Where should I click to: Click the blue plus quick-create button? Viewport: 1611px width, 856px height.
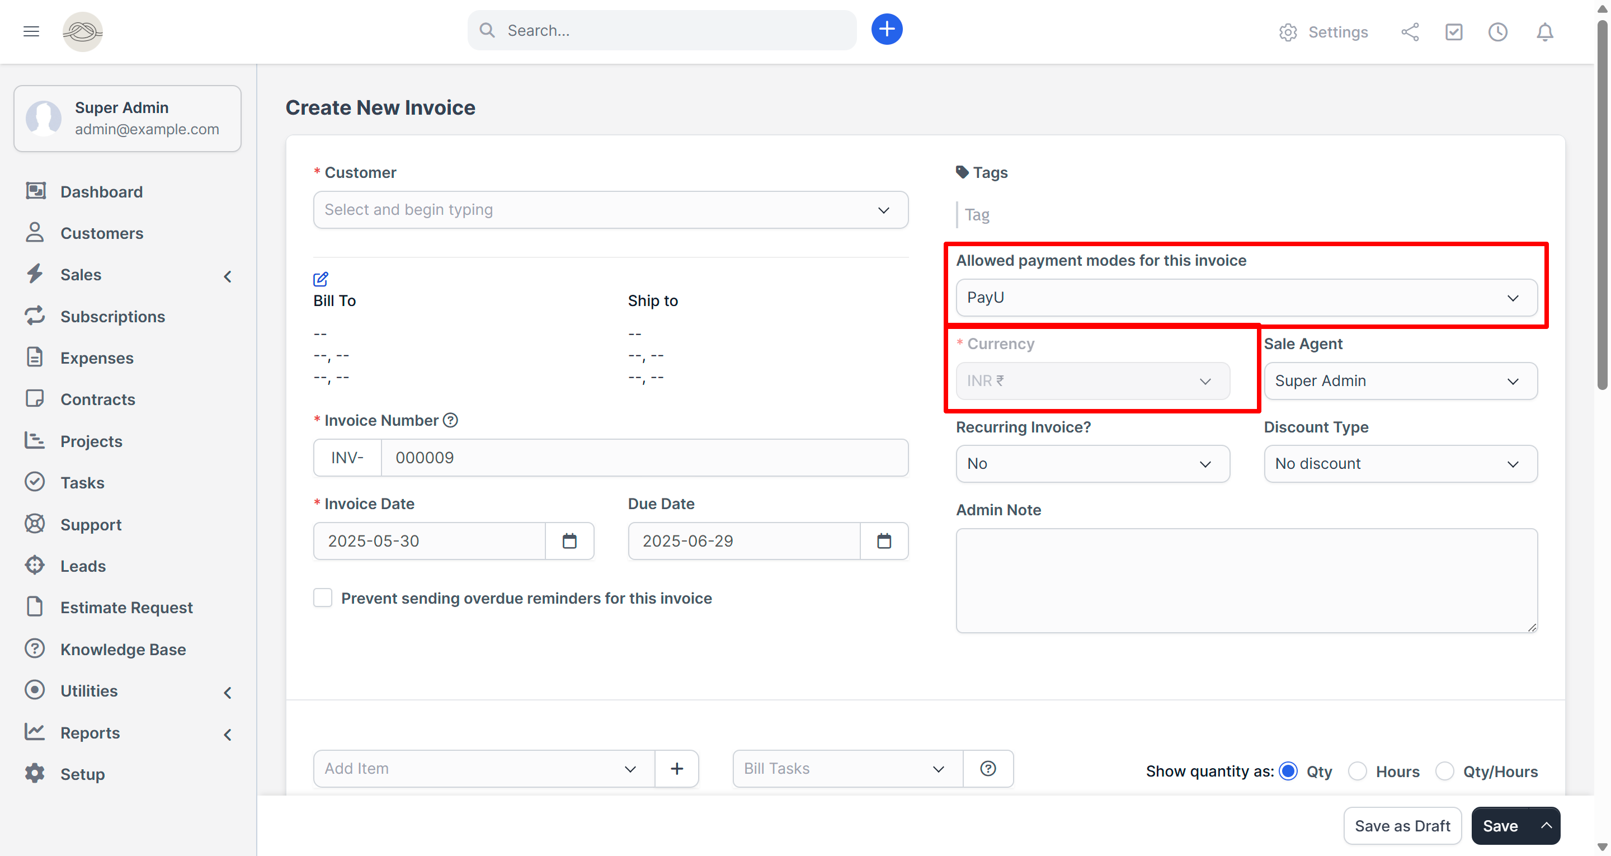pos(886,29)
